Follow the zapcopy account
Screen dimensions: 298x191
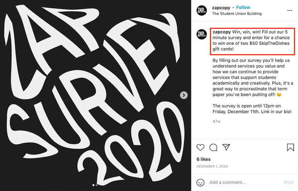[x=243, y=8]
